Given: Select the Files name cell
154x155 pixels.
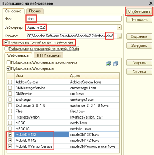Looking at the screenshot, I should (42, 111).
